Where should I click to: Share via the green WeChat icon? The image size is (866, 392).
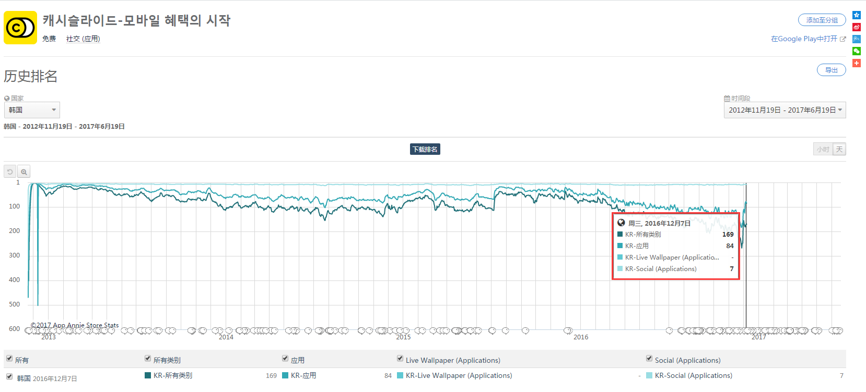pyautogui.click(x=857, y=51)
